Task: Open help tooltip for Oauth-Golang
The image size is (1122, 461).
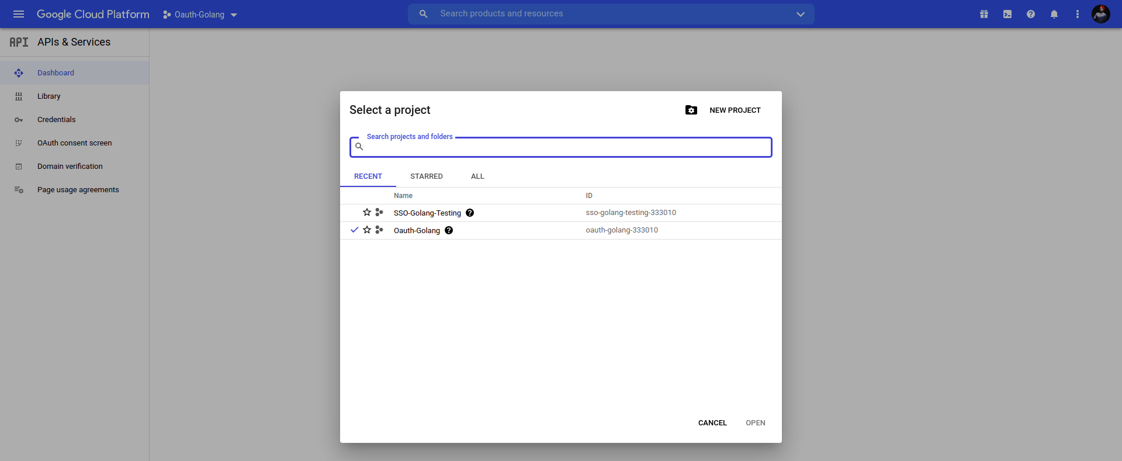Action: point(449,231)
